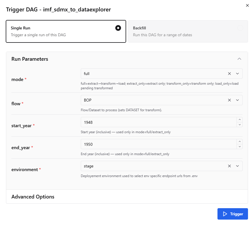Click the Trigger button to run the DAG
The width and height of the screenshot is (252, 225).
[233, 214]
